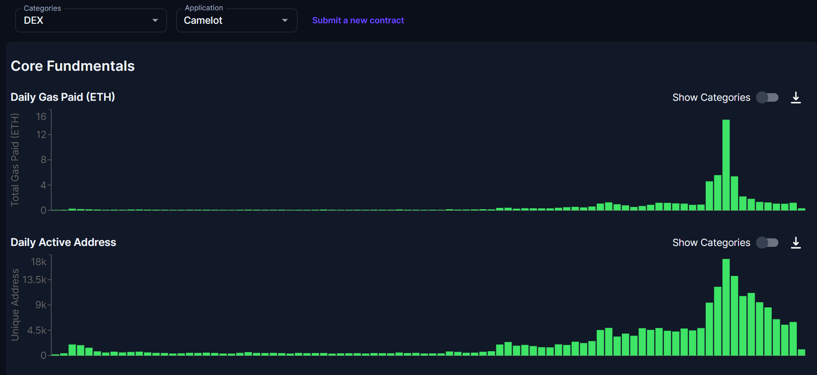Click the Core Fundmentals heading
The image size is (817, 375).
pos(73,66)
